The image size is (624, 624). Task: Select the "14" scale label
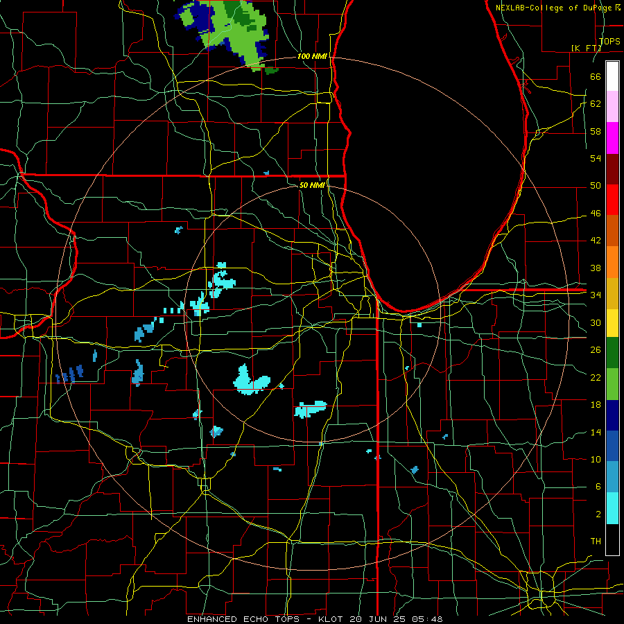(x=596, y=432)
